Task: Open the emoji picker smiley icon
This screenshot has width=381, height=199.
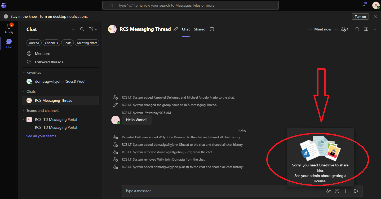Action: coord(337,191)
